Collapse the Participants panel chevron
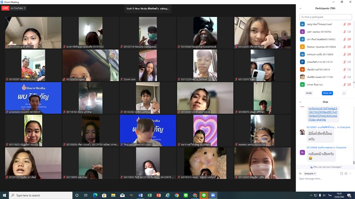Viewport: 355px width, 199px height. point(300,8)
